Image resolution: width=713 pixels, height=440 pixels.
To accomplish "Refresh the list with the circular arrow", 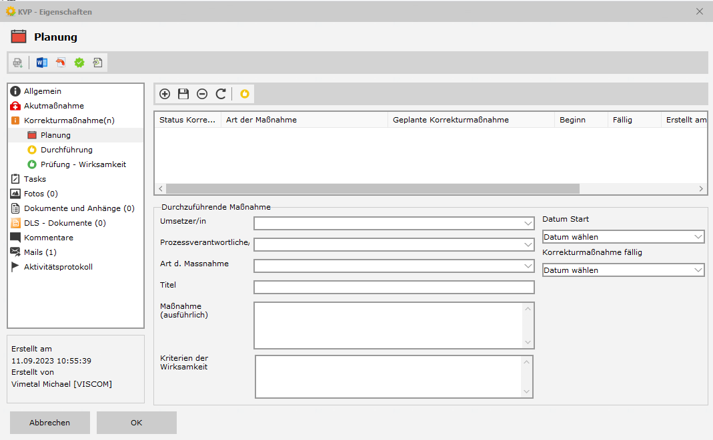I will coord(221,94).
